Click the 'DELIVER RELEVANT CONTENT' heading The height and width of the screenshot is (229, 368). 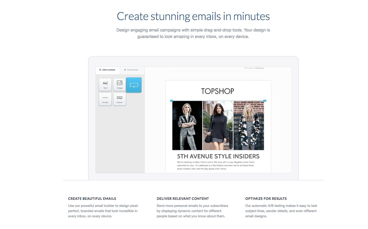[x=183, y=199]
